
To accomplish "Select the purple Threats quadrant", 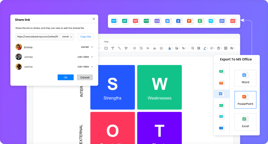I will click(x=159, y=128).
